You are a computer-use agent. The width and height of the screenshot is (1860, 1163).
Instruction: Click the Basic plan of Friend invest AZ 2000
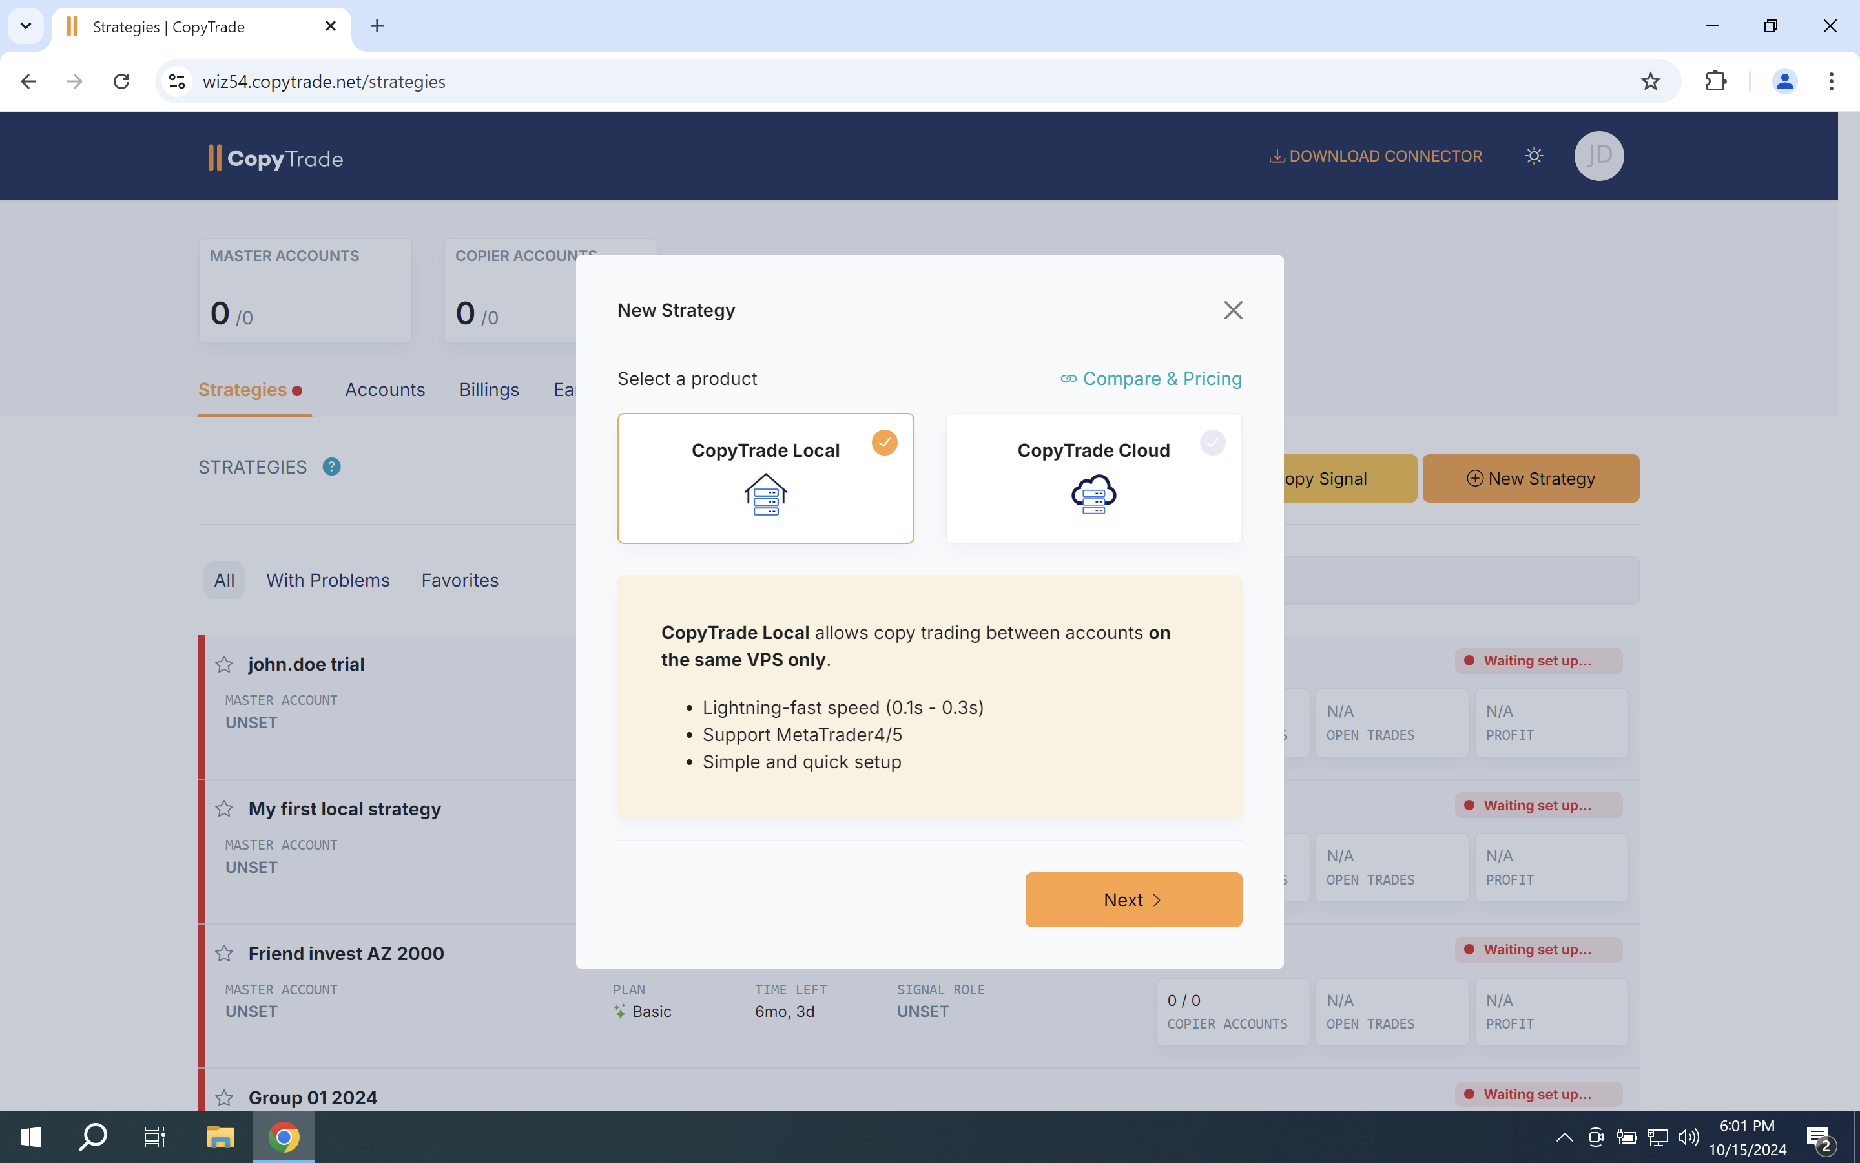pyautogui.click(x=643, y=1011)
